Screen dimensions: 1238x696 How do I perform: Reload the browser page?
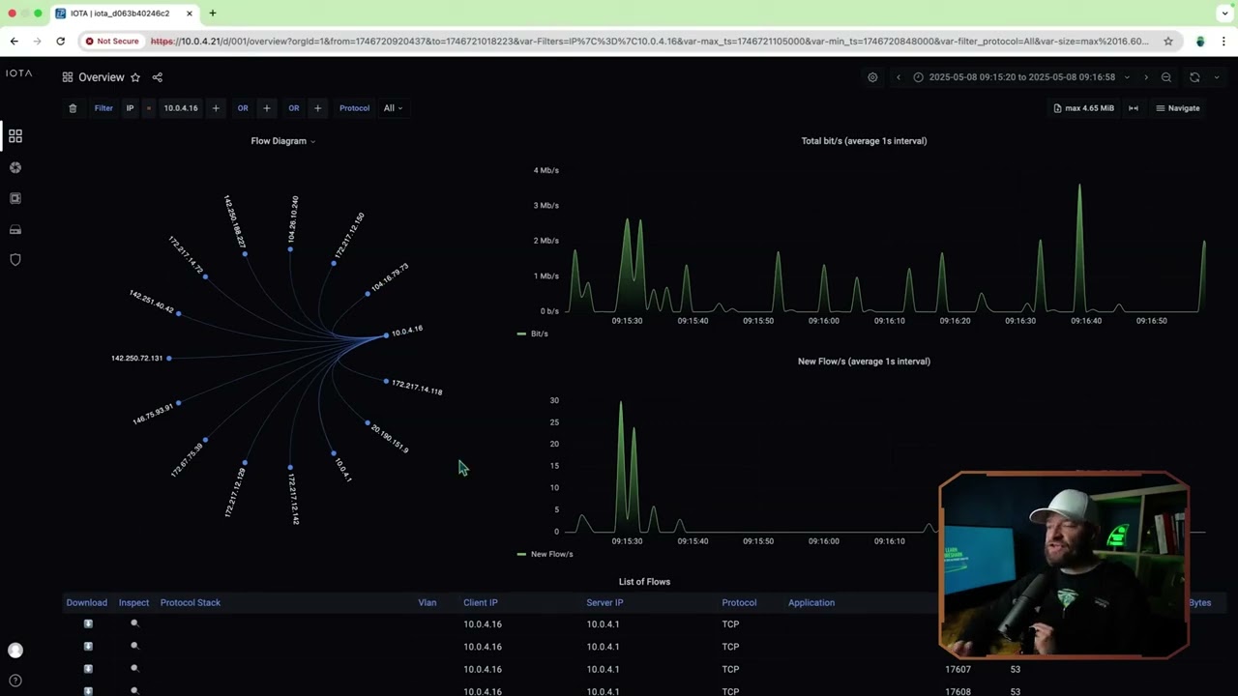point(60,42)
